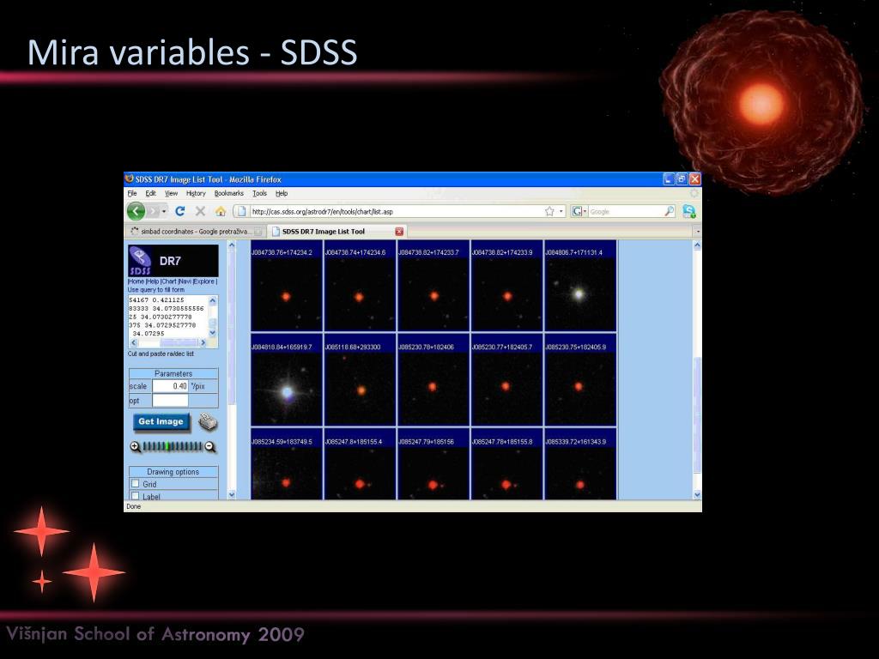
Task: Click the image grid's scroll-up arrow
Action: click(x=697, y=245)
